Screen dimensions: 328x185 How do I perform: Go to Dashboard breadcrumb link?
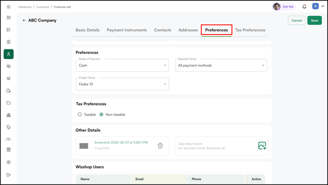coord(24,7)
